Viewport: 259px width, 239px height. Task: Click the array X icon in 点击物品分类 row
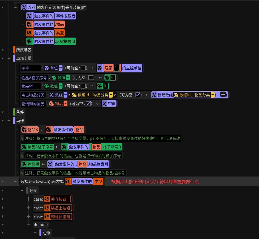point(51,95)
